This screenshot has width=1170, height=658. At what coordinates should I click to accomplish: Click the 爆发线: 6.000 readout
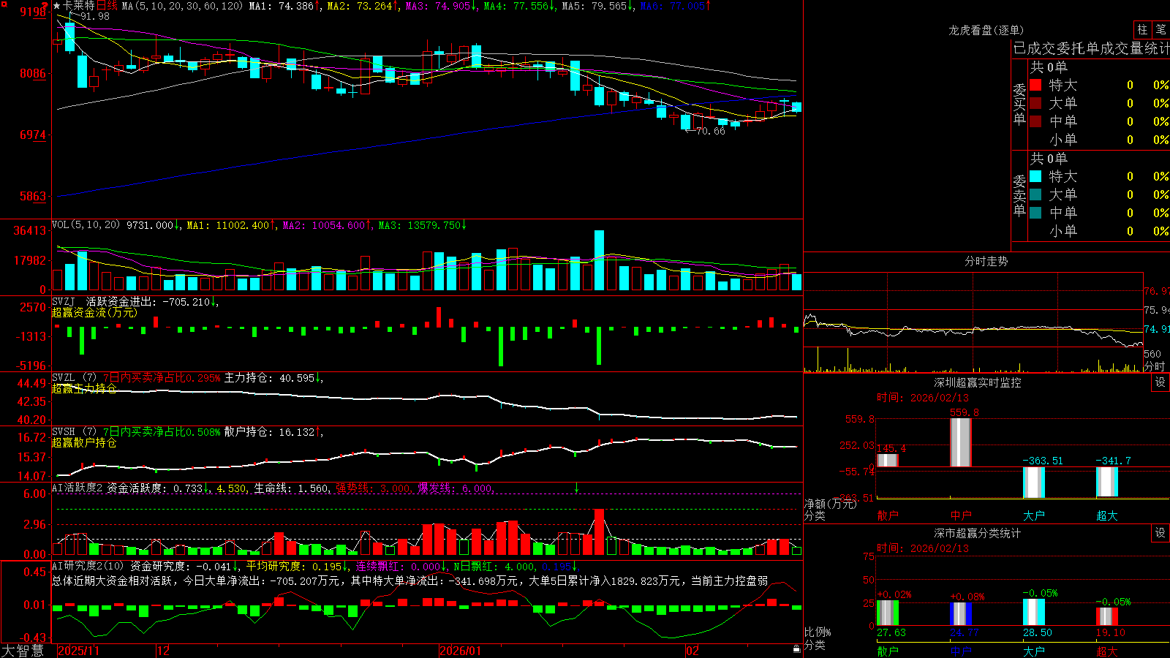tap(456, 488)
